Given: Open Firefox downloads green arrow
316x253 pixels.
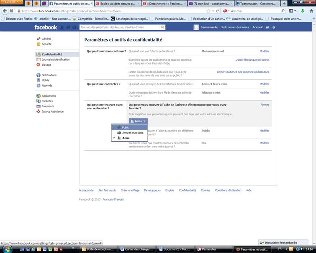Looking at the screenshot, I should [303, 11].
